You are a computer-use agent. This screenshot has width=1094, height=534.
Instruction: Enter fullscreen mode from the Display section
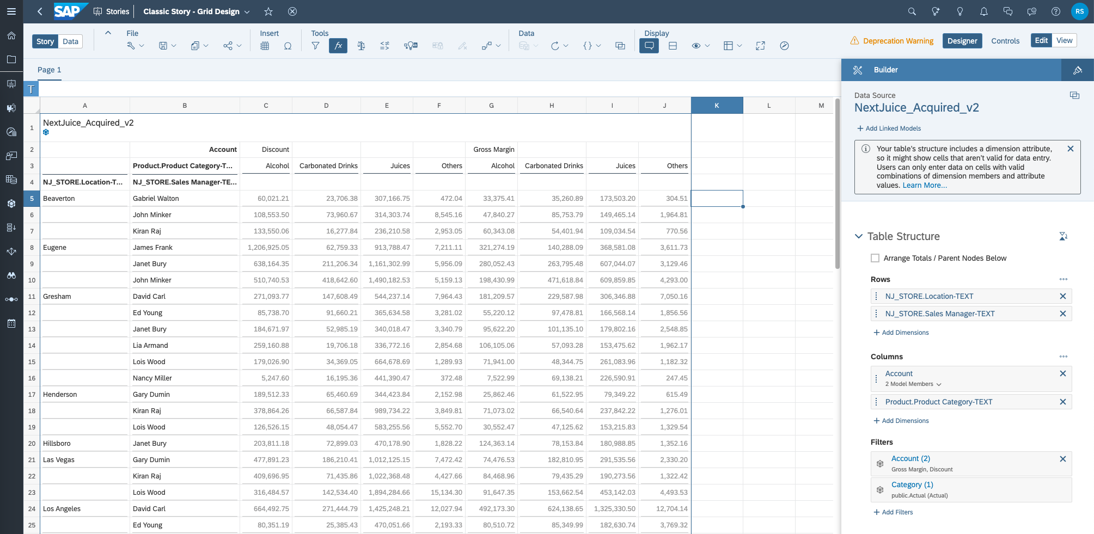pos(760,46)
